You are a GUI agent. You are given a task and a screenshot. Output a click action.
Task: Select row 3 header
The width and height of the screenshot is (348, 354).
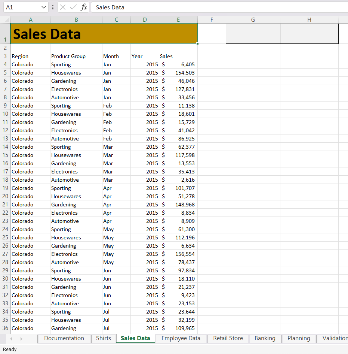tap(5, 56)
